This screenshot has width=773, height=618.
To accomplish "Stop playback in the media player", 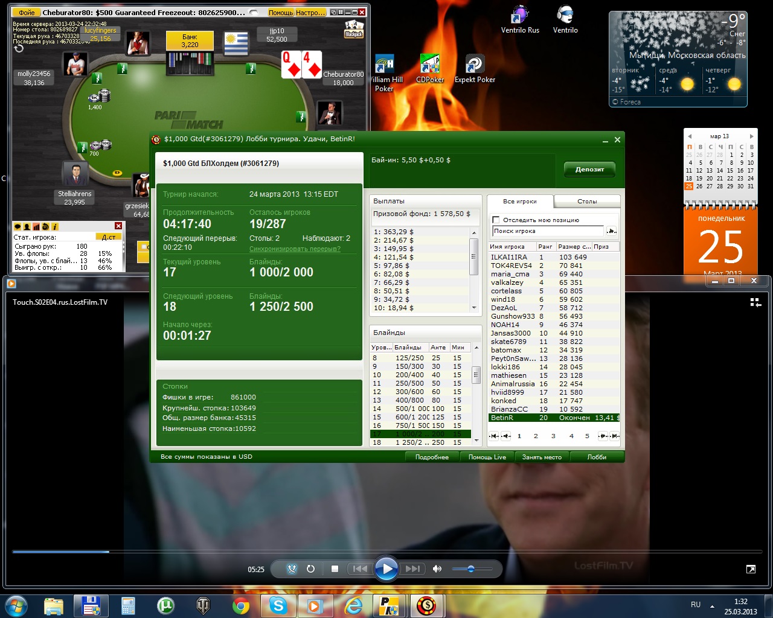I will [335, 569].
